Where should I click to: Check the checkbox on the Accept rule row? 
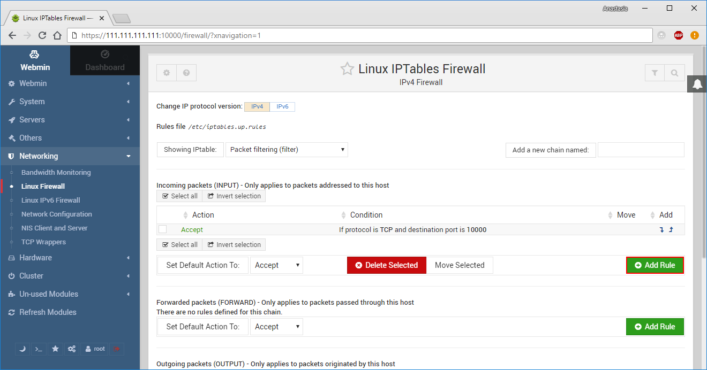tap(162, 229)
